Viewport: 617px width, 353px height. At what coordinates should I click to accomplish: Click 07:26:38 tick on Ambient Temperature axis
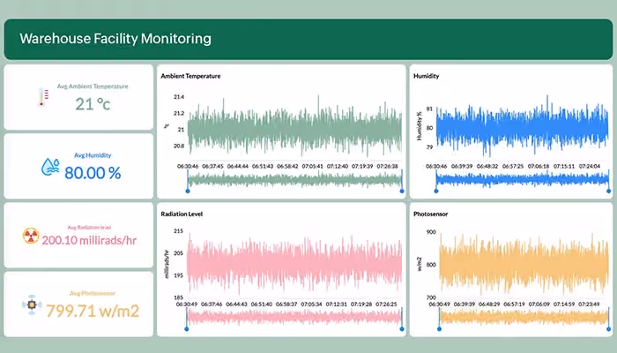pyautogui.click(x=387, y=166)
